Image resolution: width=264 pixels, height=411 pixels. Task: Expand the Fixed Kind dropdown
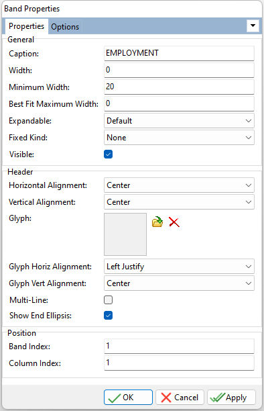click(179, 138)
